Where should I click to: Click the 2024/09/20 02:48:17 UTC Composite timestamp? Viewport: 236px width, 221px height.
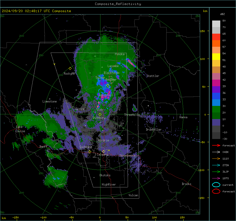(36, 11)
